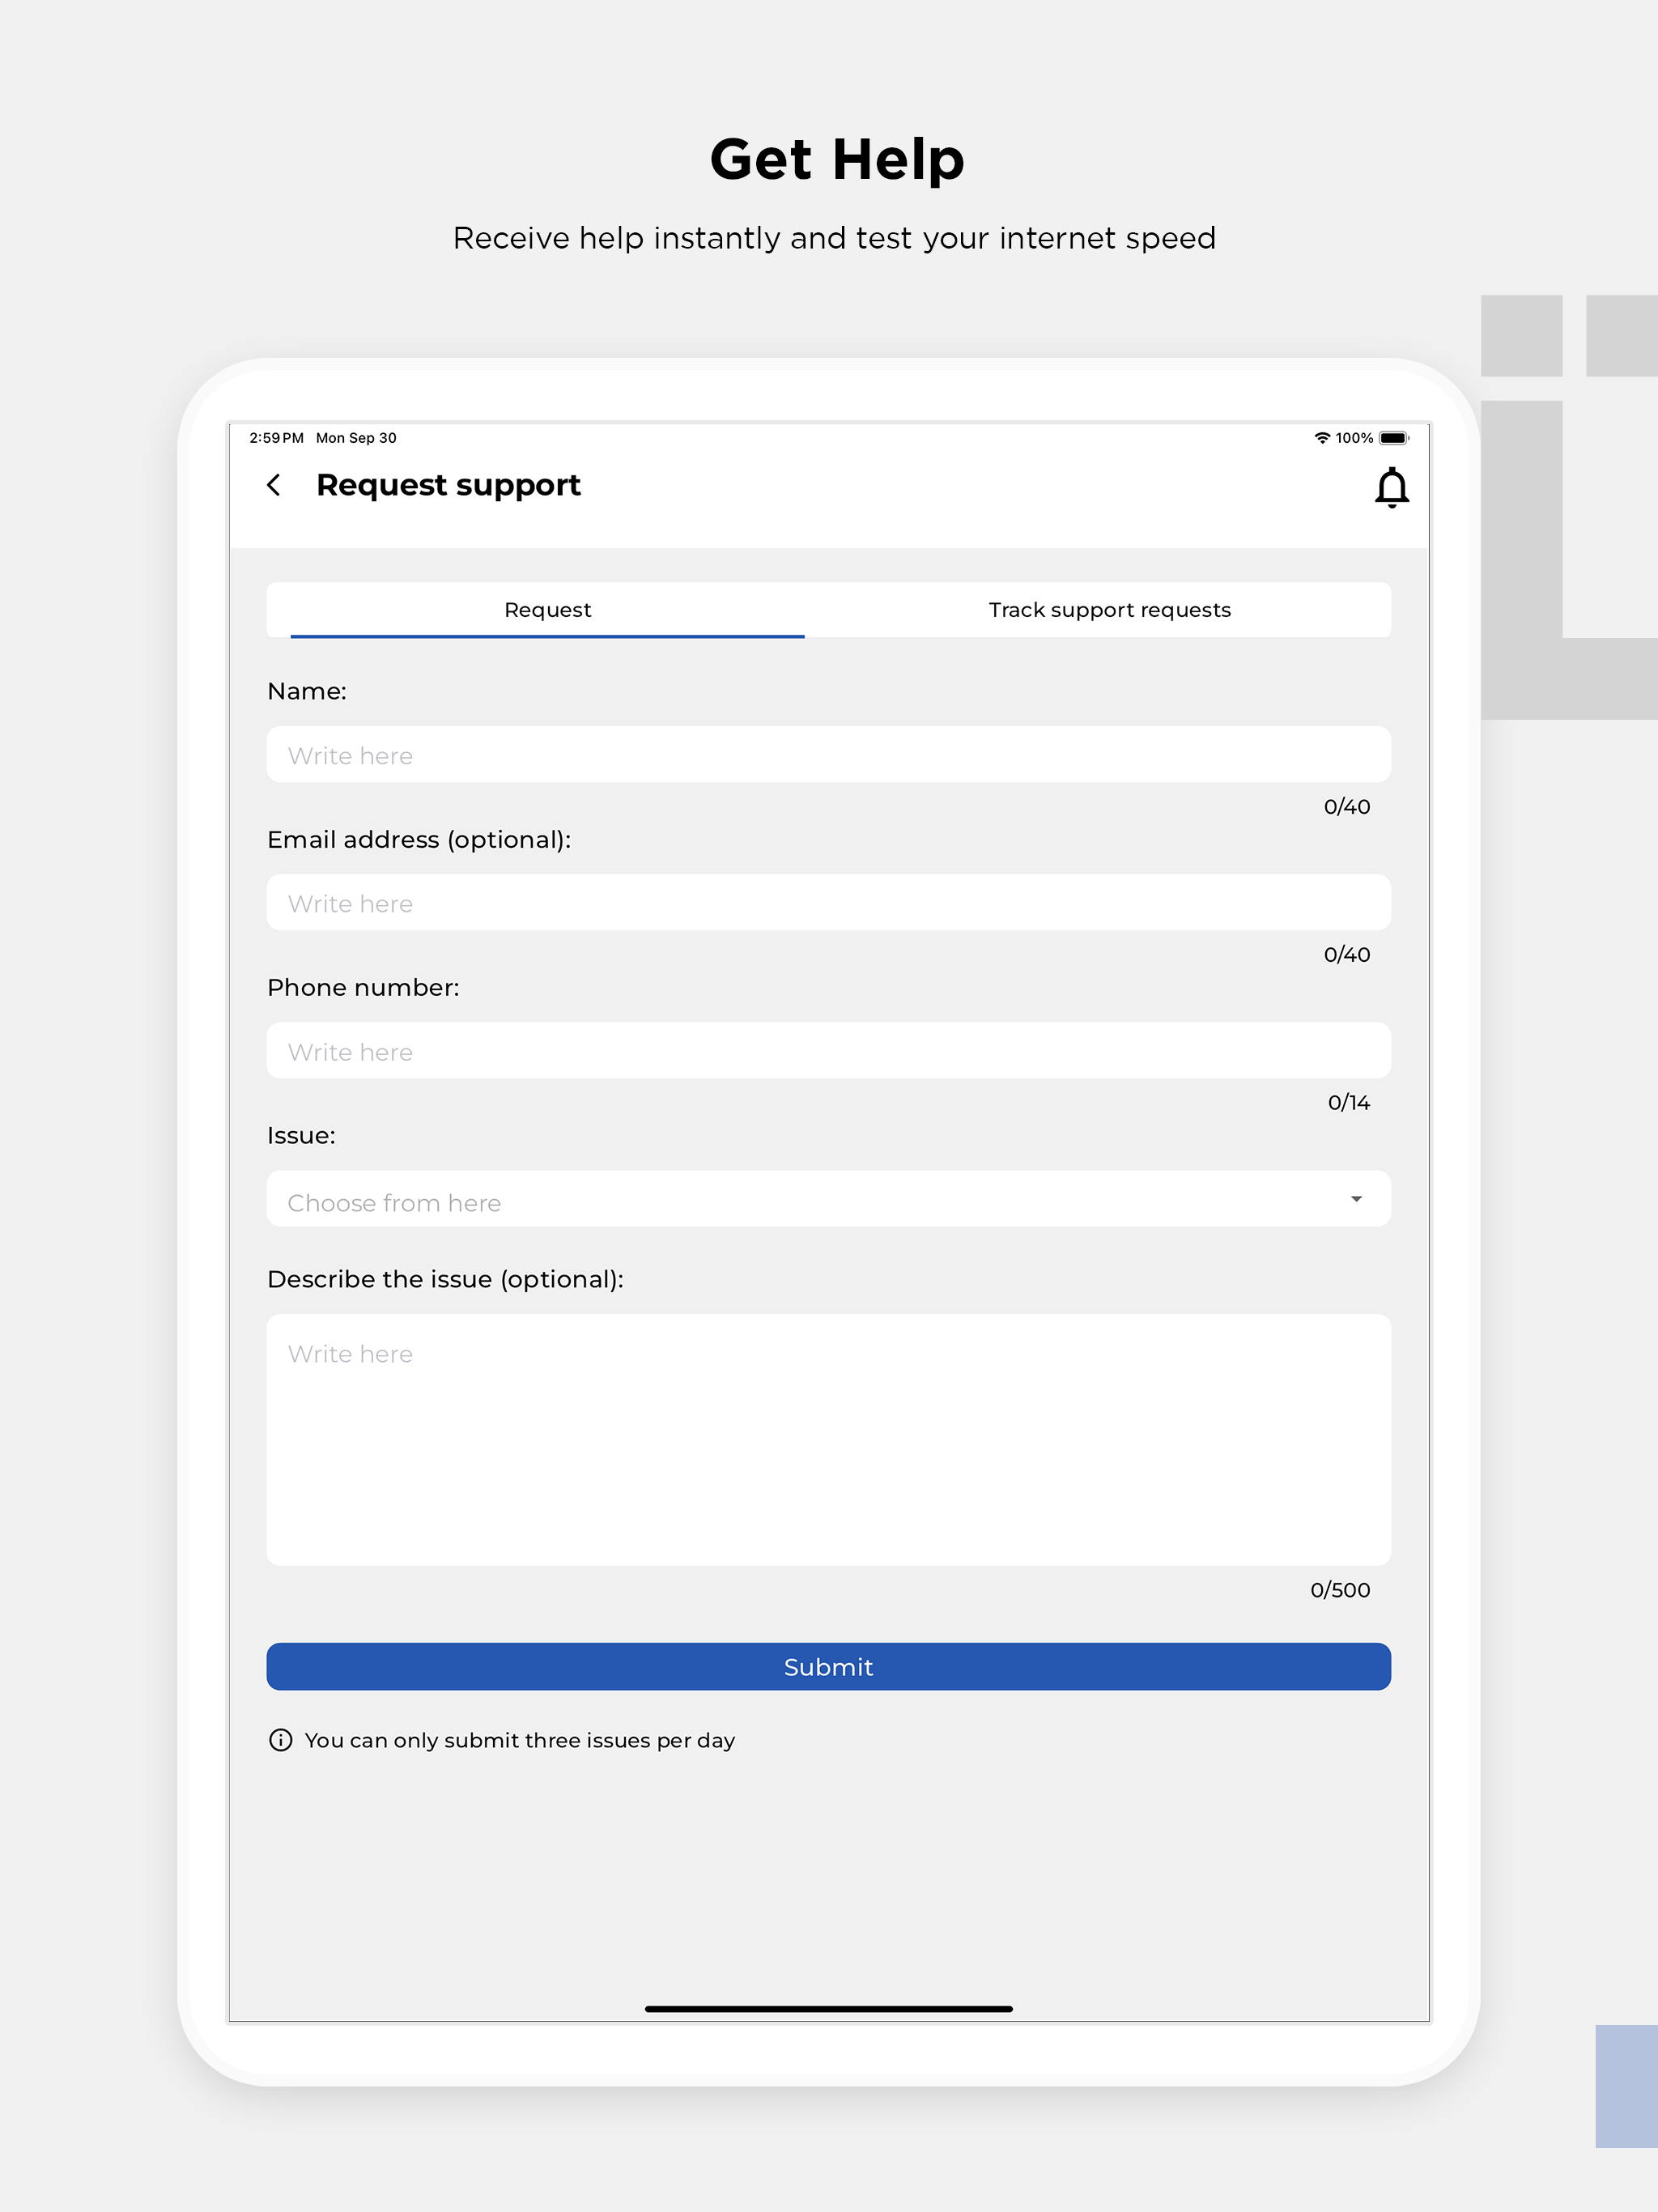Click the Name character counter 0/40
Viewport: 1658px width, 2212px height.
tap(1346, 807)
